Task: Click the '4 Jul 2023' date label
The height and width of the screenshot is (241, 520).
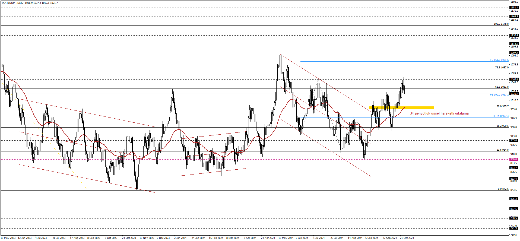Action: (x=41, y=238)
